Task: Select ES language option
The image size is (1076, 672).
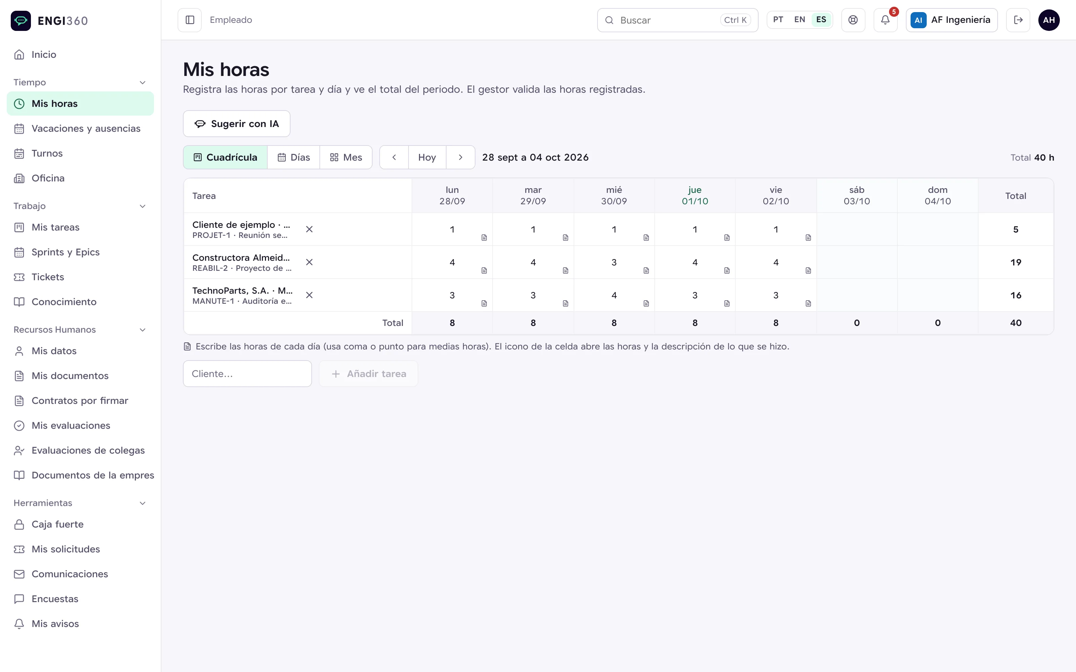Action: 821,19
